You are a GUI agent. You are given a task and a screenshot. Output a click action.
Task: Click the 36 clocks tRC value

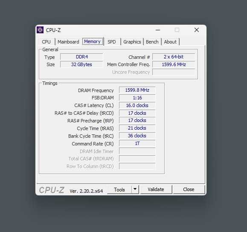137,136
